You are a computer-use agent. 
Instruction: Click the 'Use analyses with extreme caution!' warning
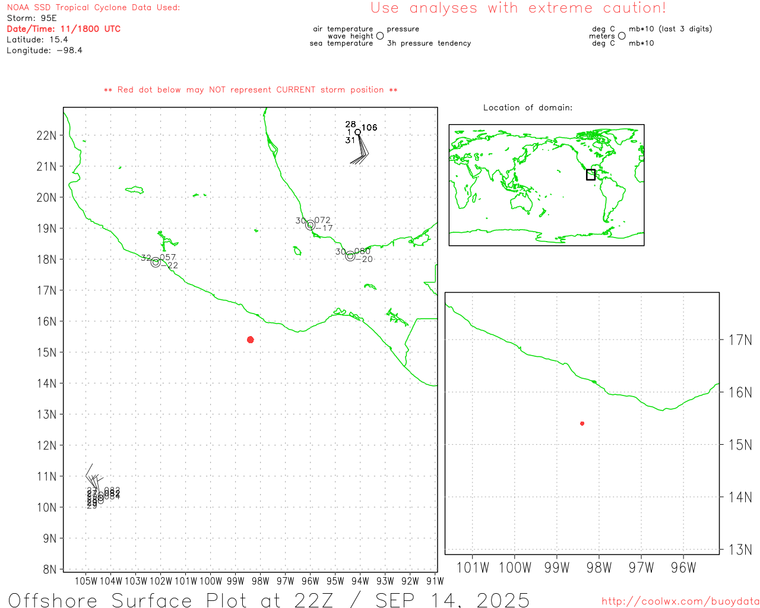pyautogui.click(x=518, y=8)
